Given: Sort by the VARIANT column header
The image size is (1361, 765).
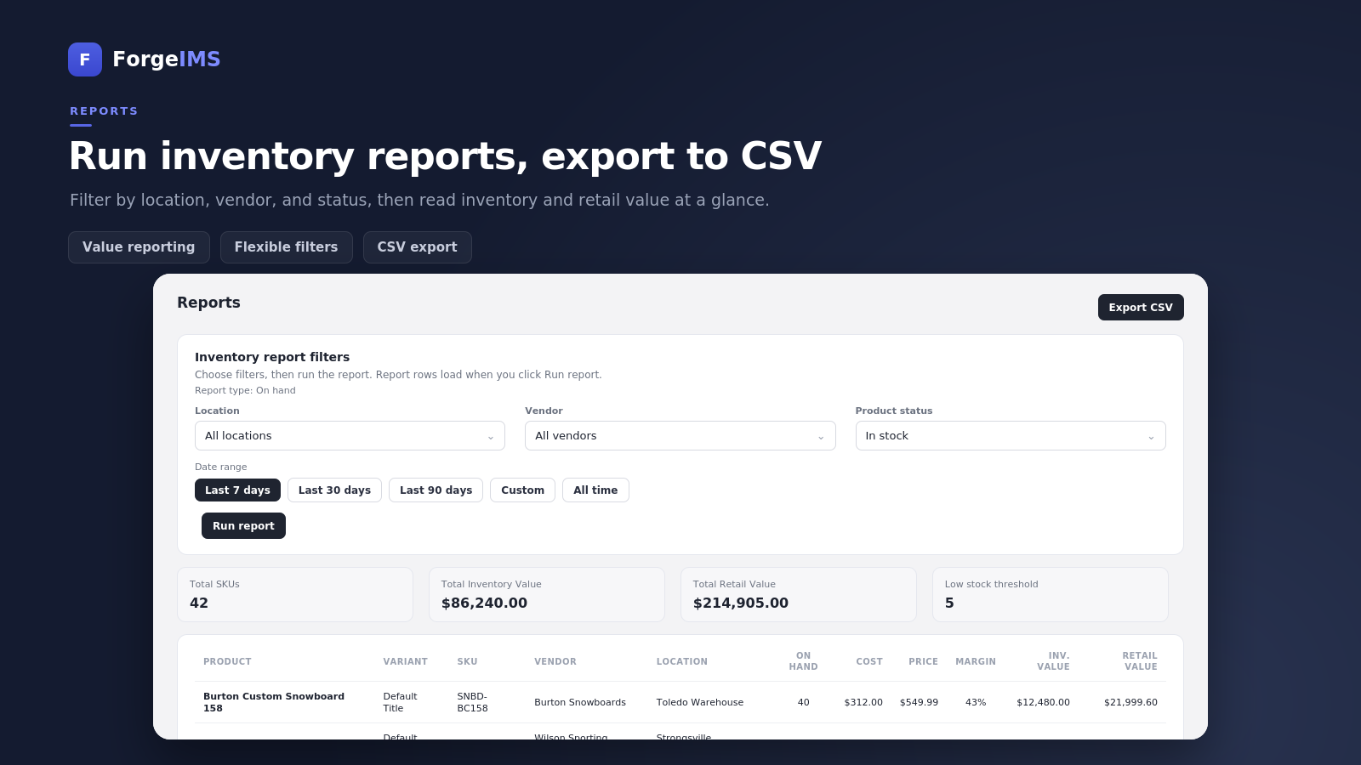Looking at the screenshot, I should click(405, 661).
